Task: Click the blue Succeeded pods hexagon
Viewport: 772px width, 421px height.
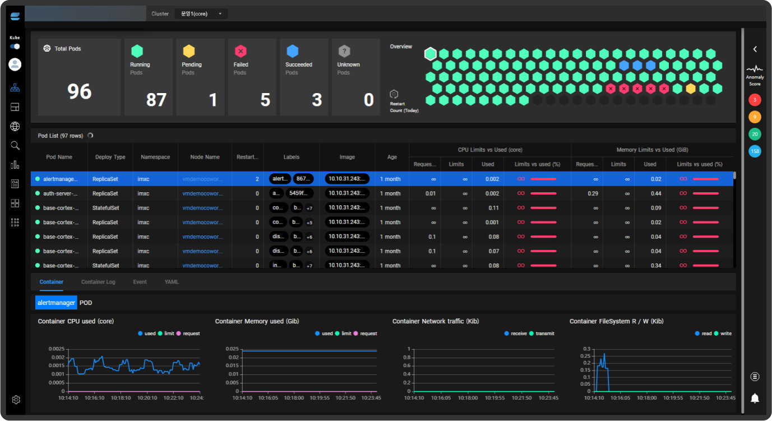Action: [292, 51]
